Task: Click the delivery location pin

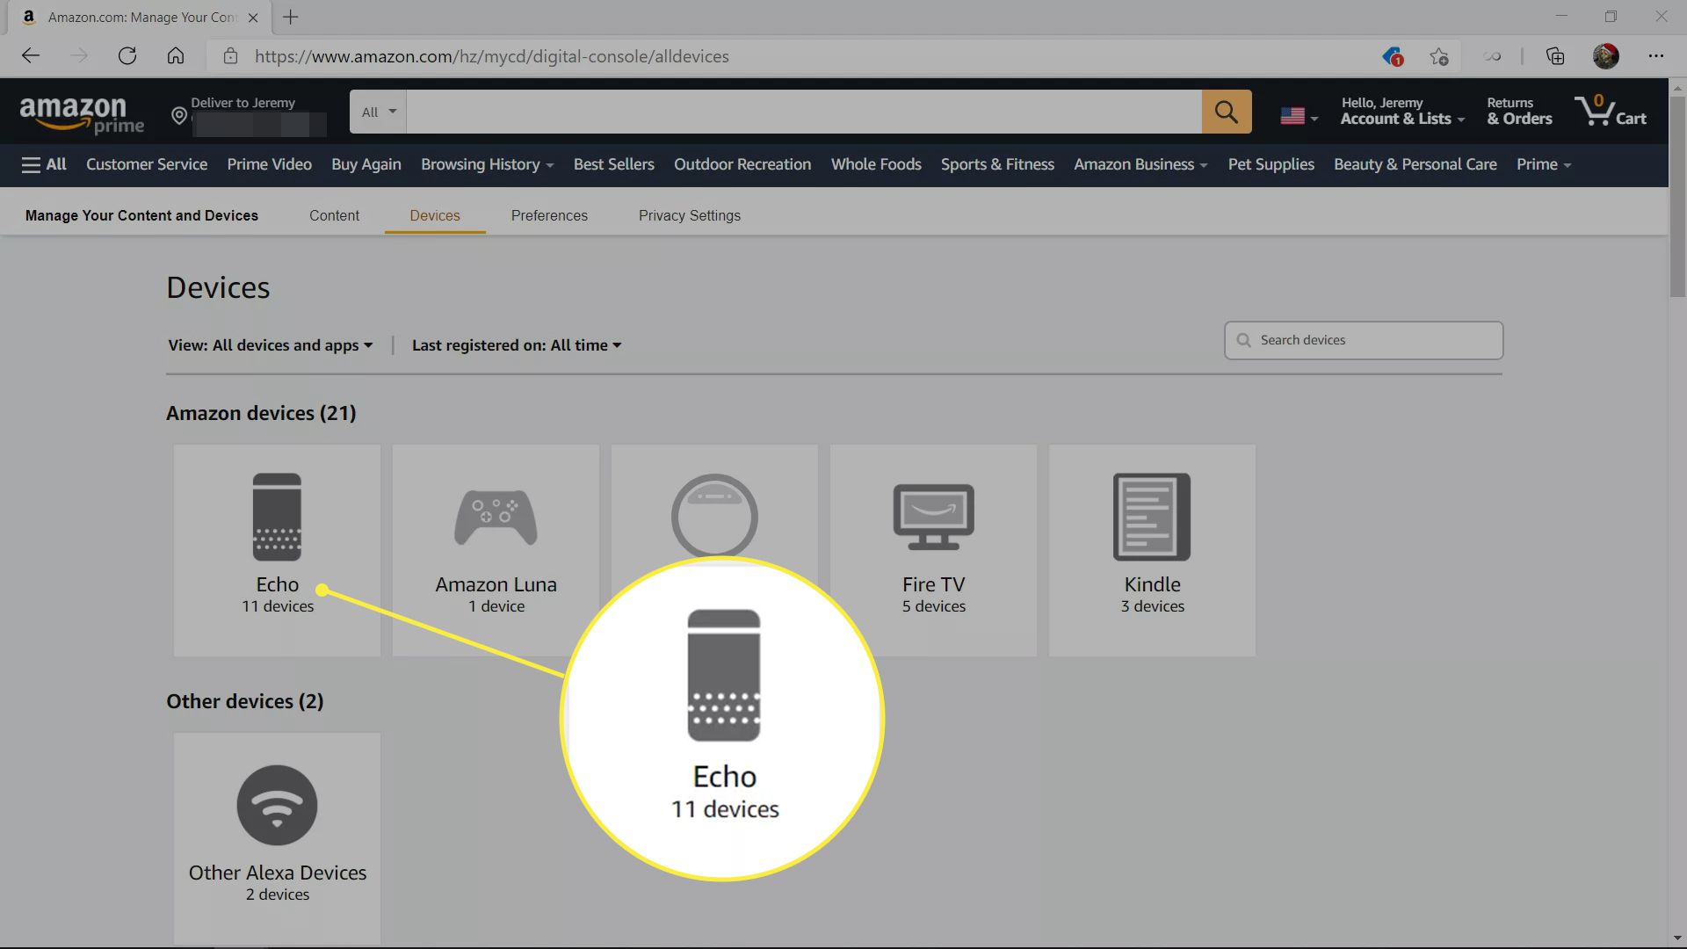Action: click(x=179, y=116)
